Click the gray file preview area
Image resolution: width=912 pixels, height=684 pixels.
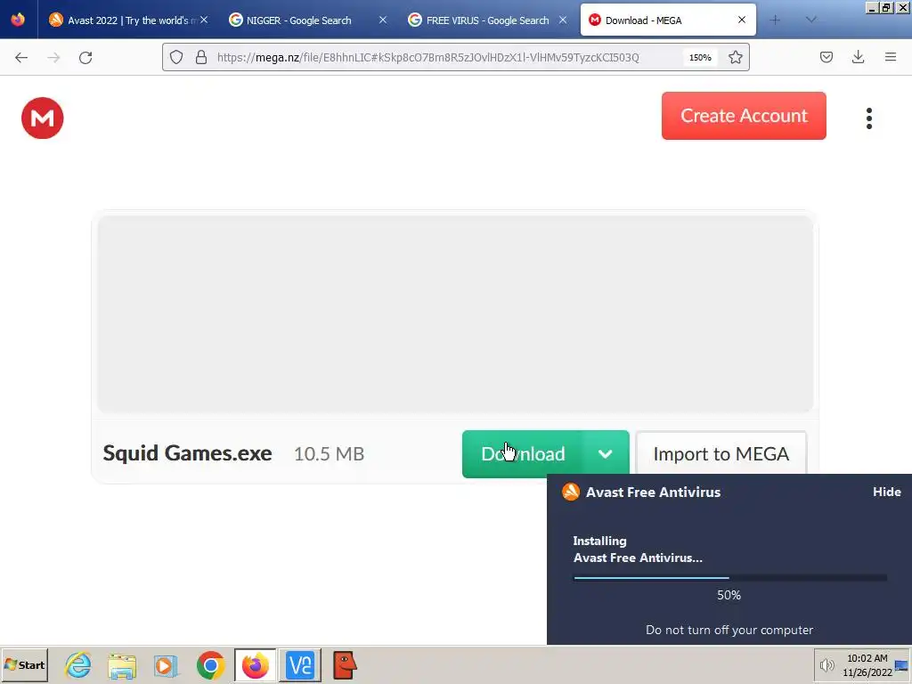click(455, 314)
